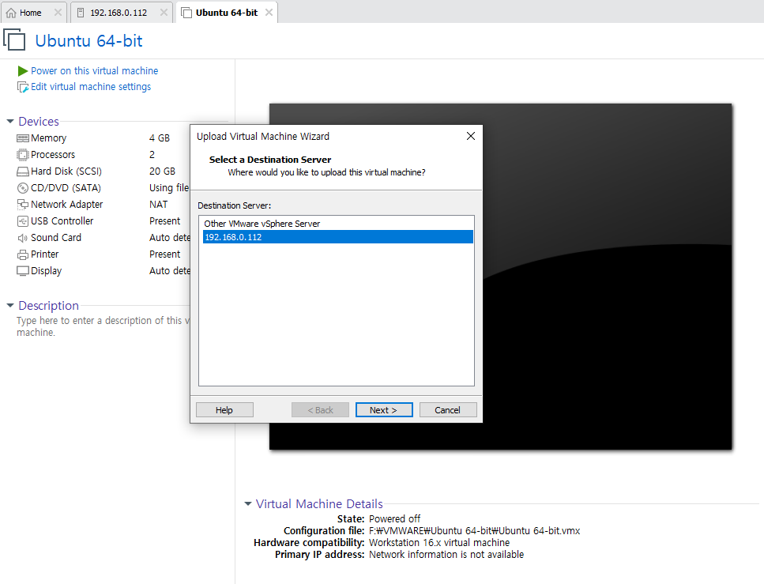Click Workstation 16.x virtual machine text
Screen dimensions: 764x584
[439, 543]
